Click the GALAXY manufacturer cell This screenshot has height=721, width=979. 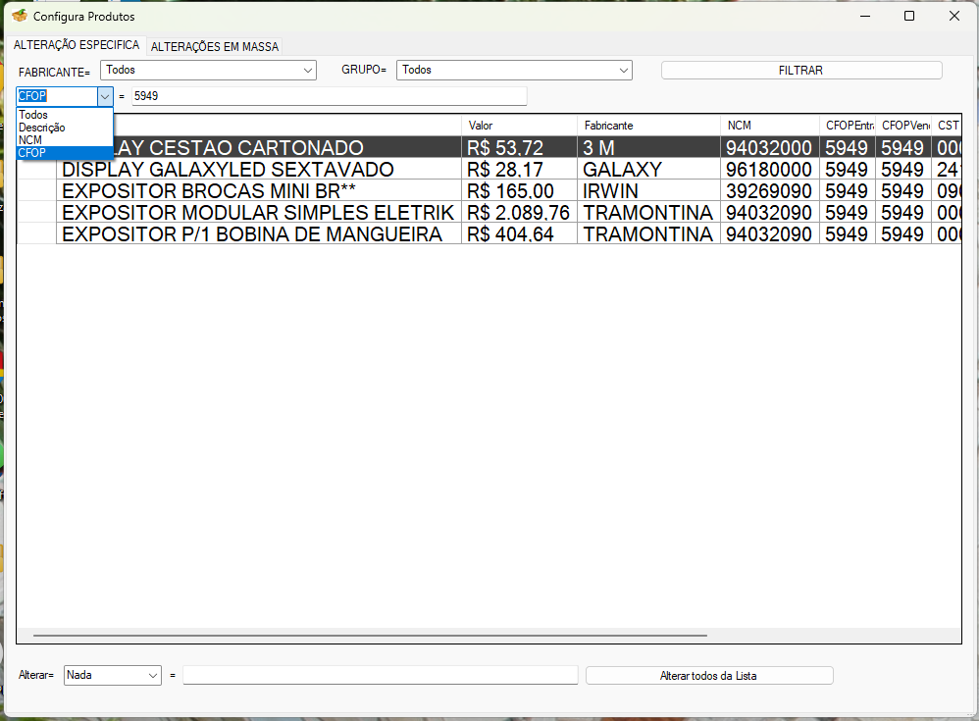648,169
